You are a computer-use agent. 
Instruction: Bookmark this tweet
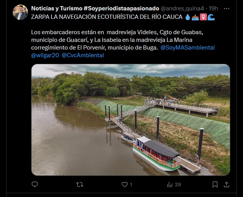point(215,184)
